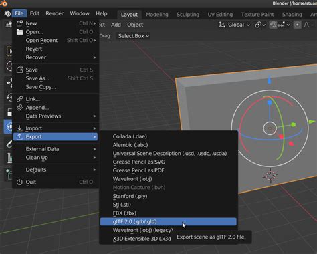Screen dimensions: 317x254
Task: Toggle the snap magnet button
Action: pos(274,25)
